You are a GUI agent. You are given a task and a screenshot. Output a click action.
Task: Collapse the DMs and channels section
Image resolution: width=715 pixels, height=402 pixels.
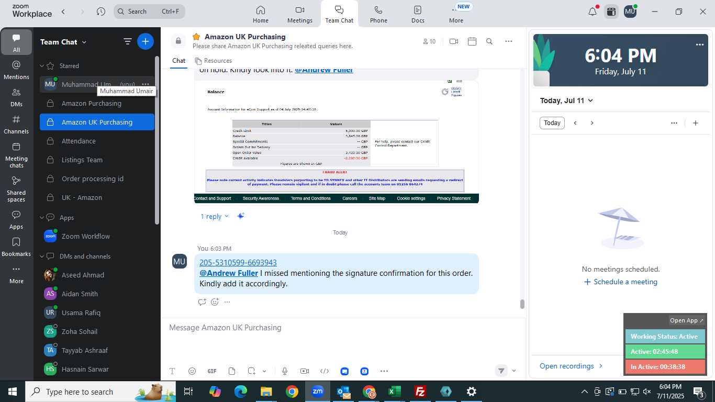42,256
